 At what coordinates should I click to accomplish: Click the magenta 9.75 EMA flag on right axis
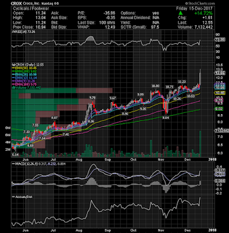point(219,100)
